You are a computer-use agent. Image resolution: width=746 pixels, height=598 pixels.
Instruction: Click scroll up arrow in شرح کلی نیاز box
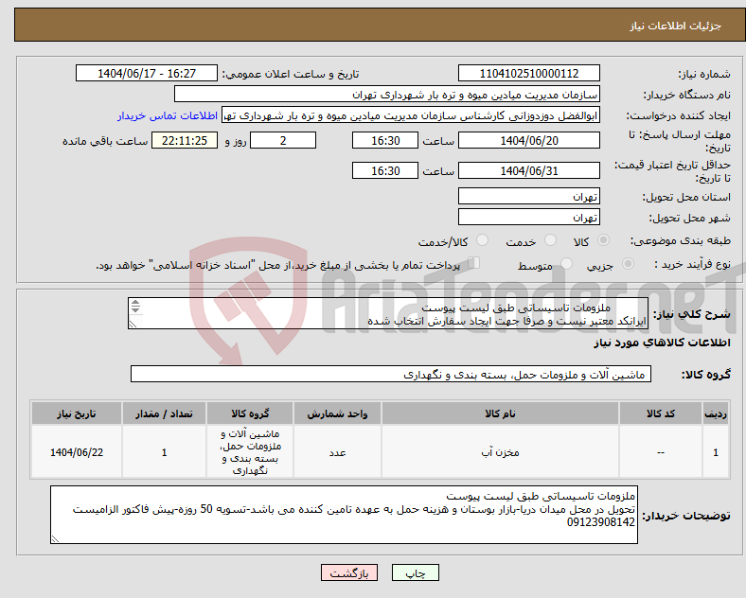pos(135,303)
